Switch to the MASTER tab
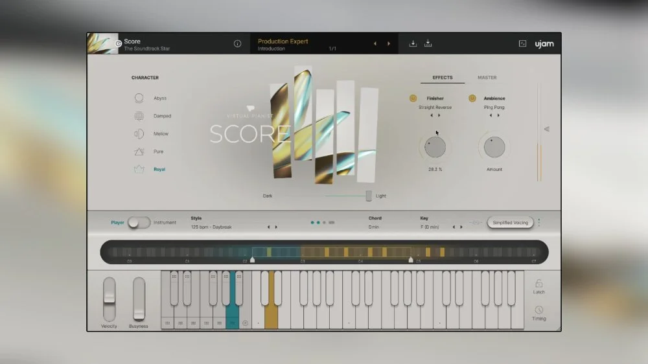Image resolution: width=648 pixels, height=364 pixels. (x=487, y=78)
